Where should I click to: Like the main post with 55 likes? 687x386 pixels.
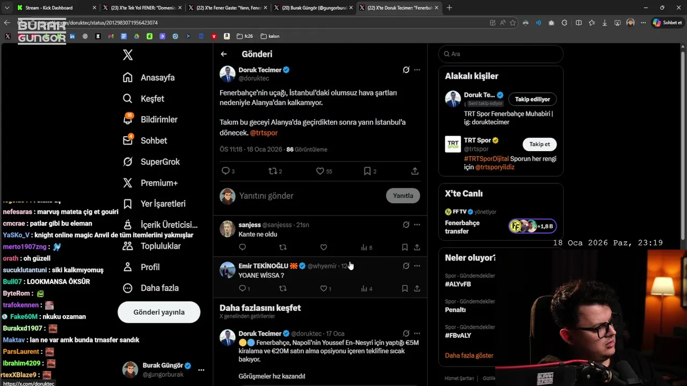click(x=320, y=171)
